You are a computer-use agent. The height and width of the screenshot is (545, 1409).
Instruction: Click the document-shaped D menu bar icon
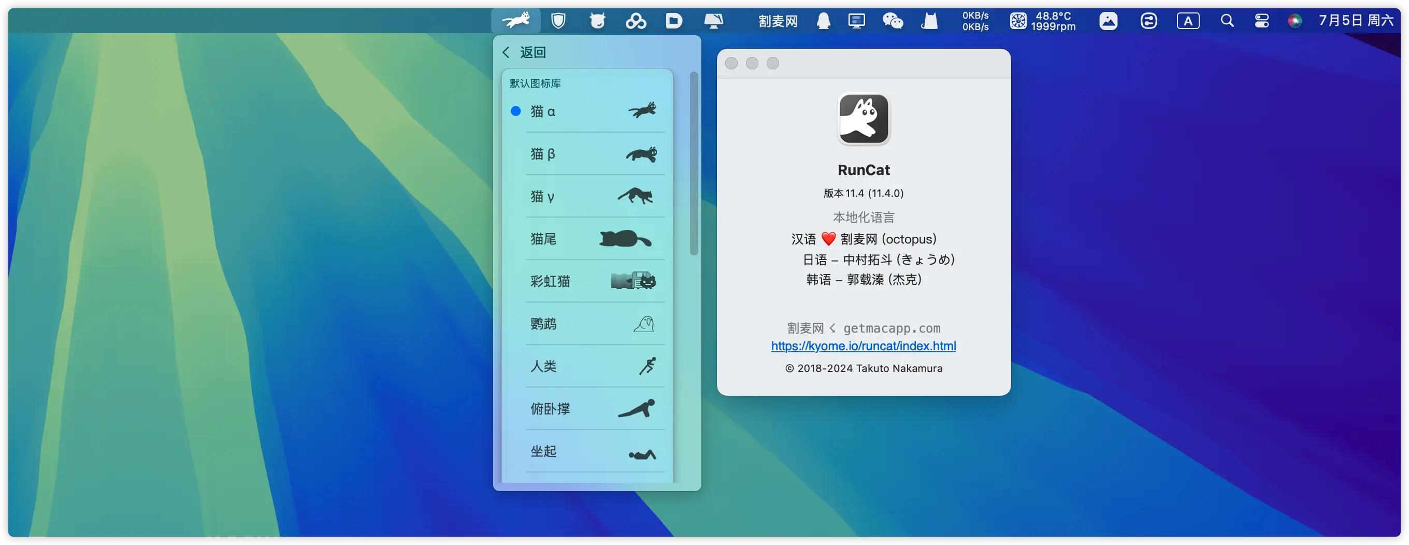674,21
